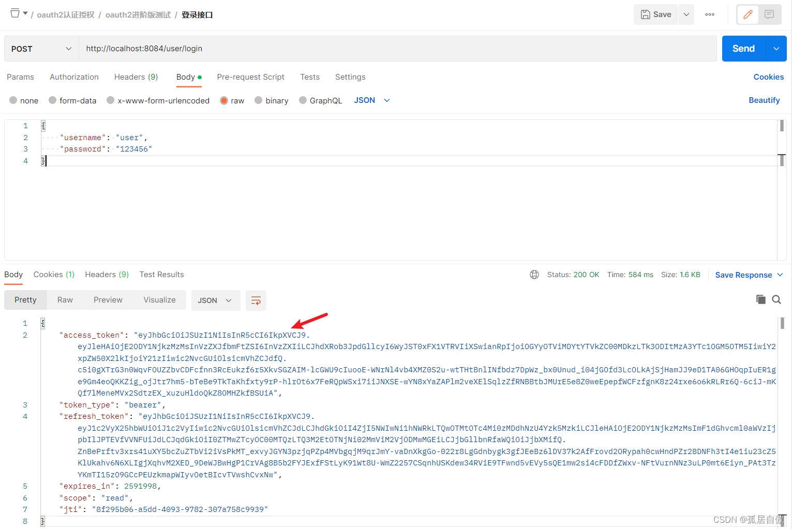
Task: Click the "username" line in body editor
Action: (103, 138)
